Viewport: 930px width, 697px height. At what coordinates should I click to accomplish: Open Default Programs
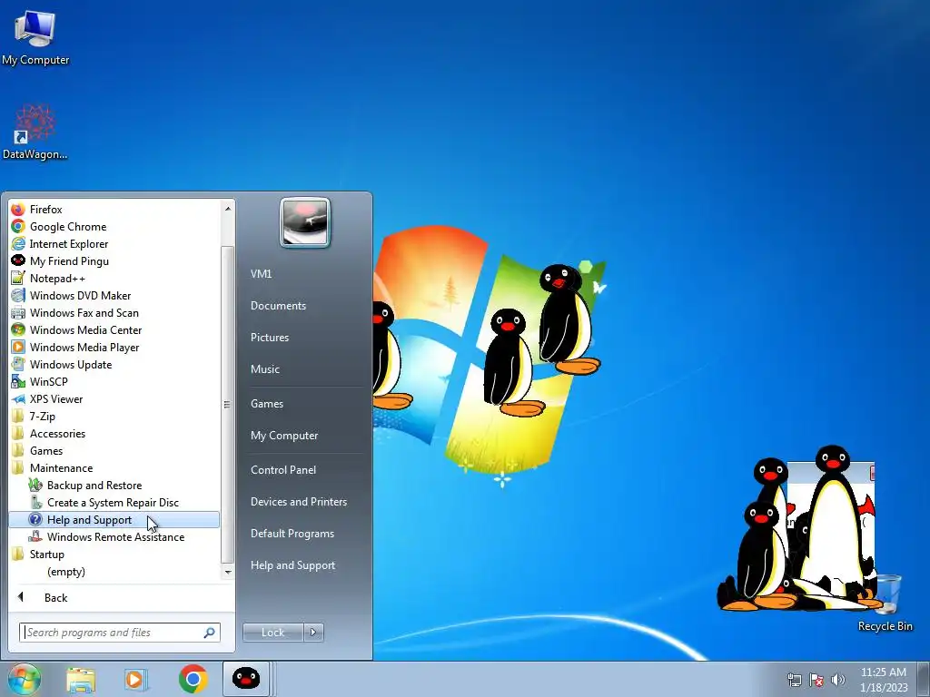click(292, 534)
